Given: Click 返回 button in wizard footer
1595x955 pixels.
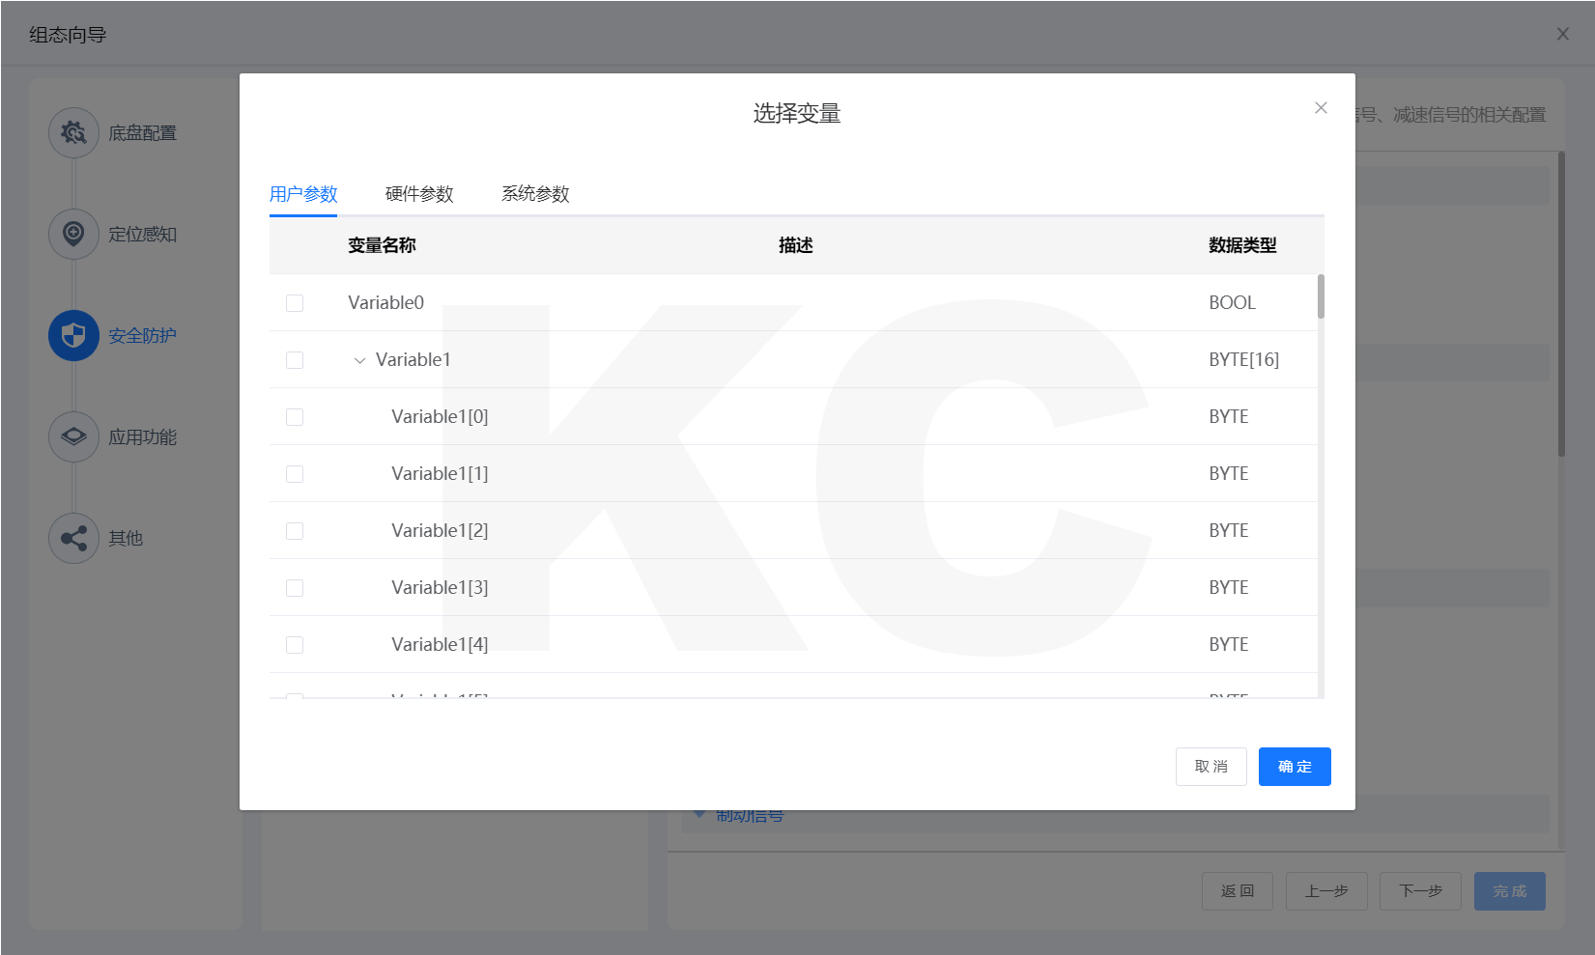Looking at the screenshot, I should 1238,891.
